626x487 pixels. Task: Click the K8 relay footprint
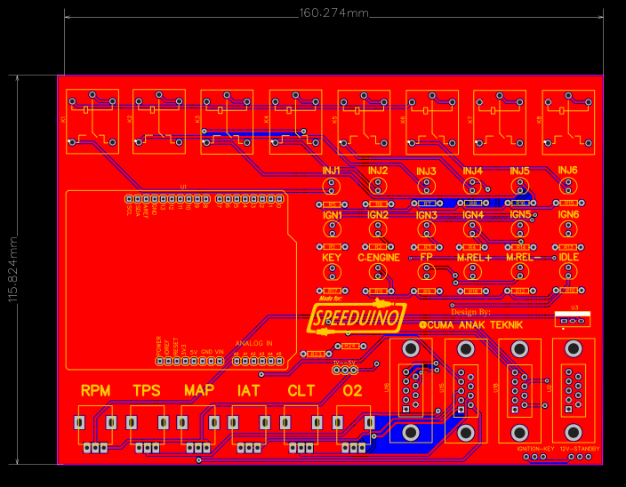567,118
